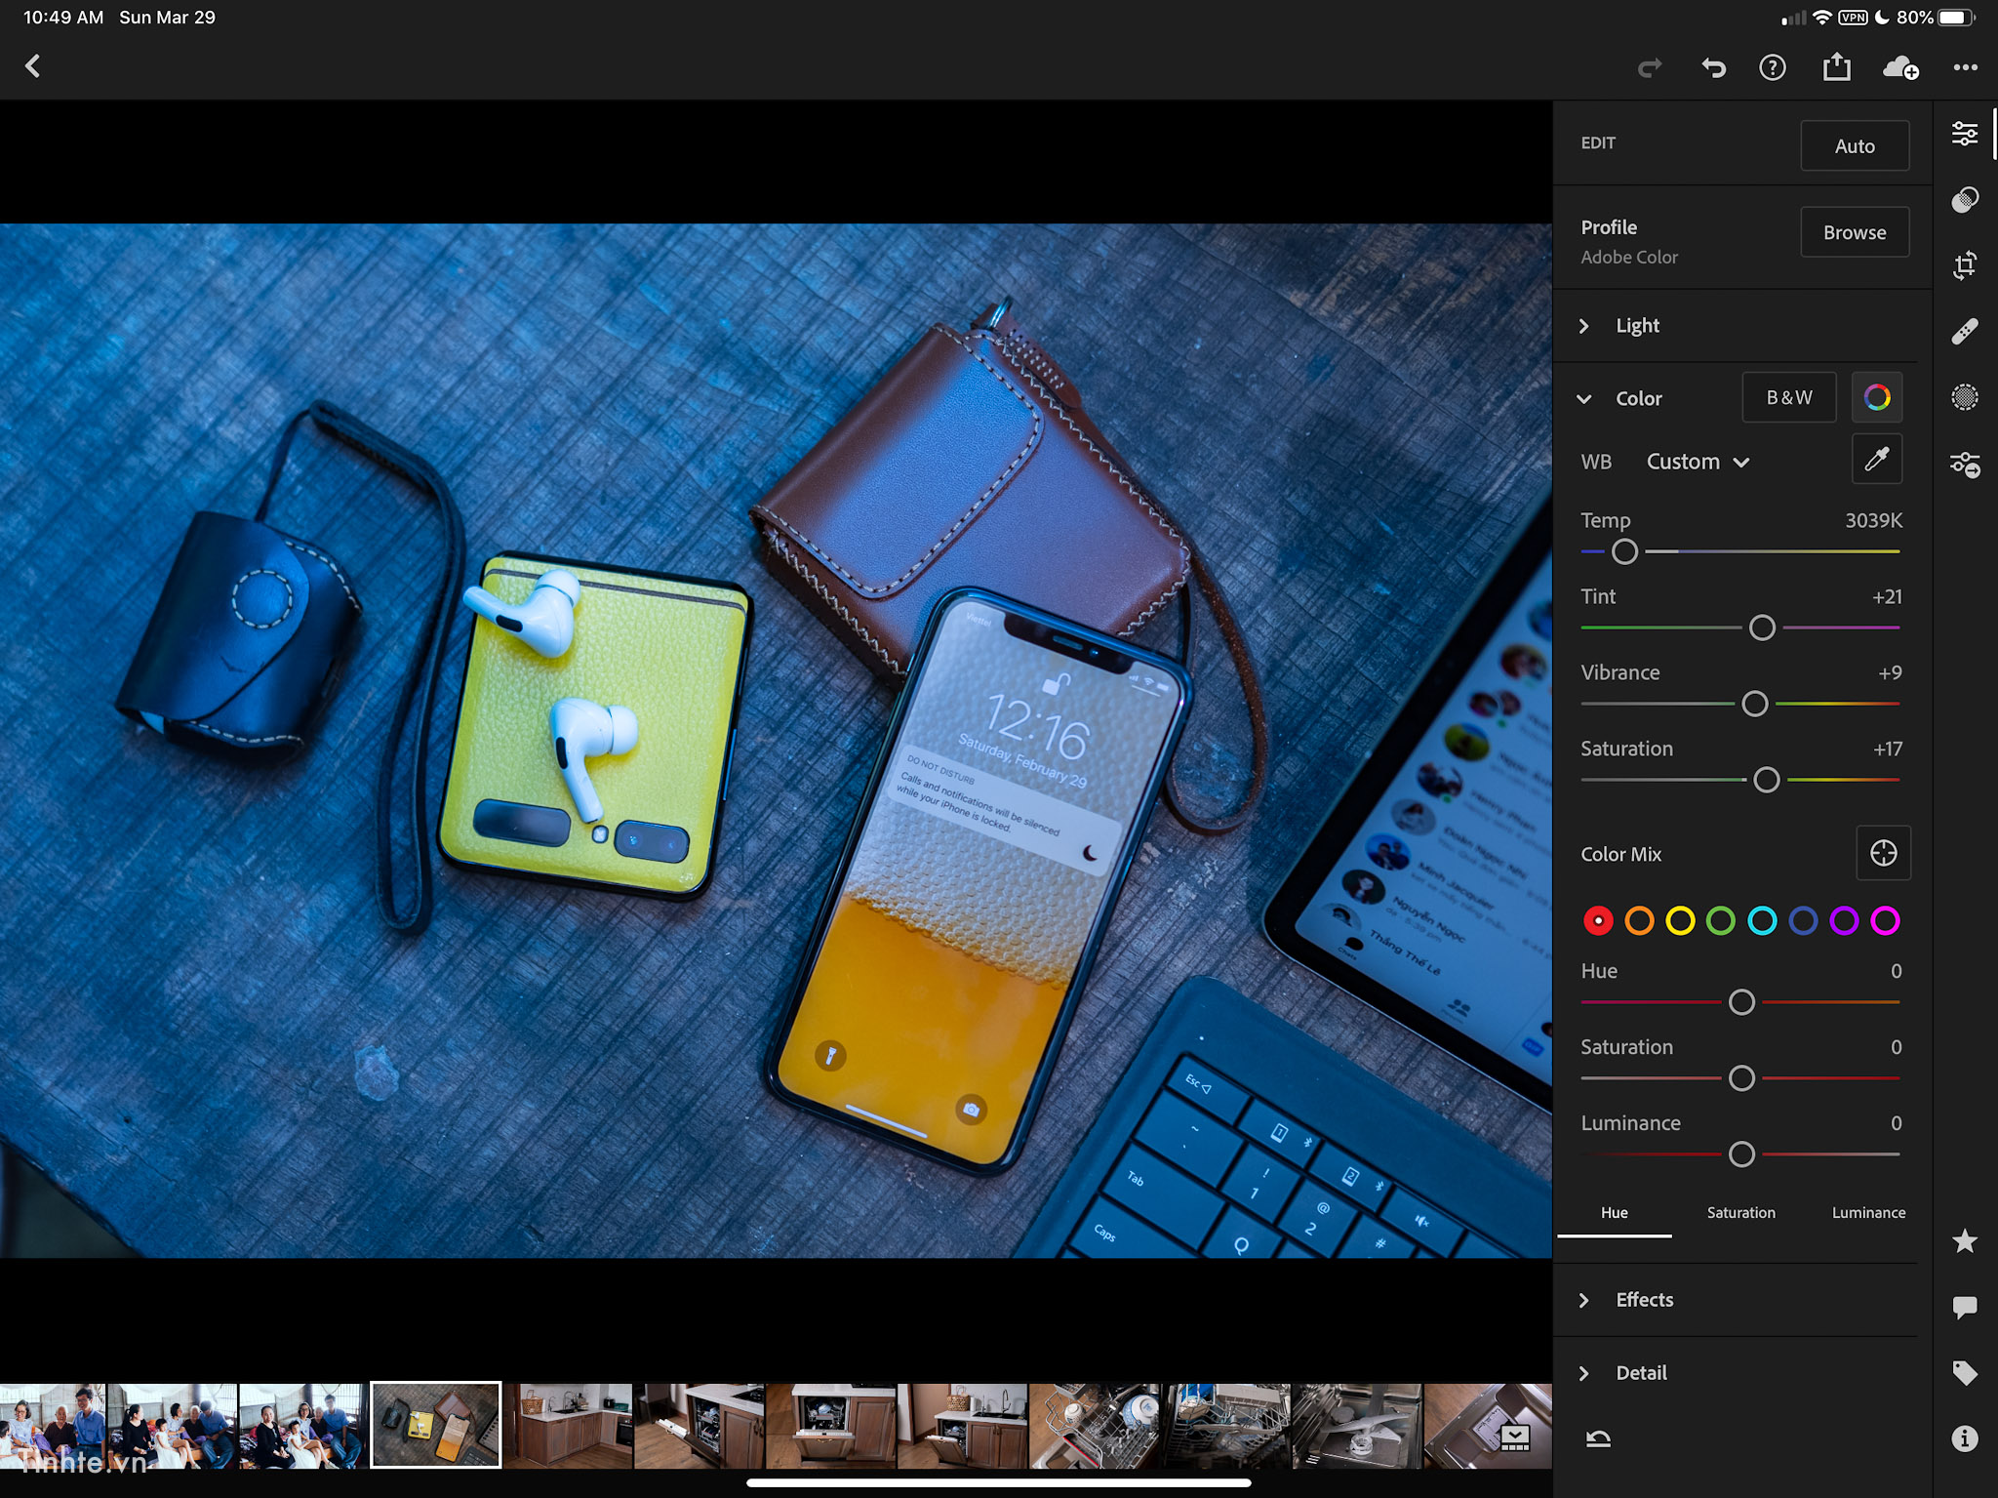Image resolution: width=1998 pixels, height=1498 pixels.
Task: Open the color grading wheel icon
Action: [x=1877, y=397]
